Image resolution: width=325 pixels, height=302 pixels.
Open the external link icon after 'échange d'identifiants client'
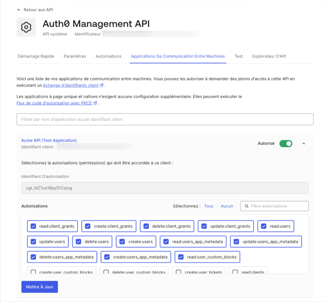[101, 85]
